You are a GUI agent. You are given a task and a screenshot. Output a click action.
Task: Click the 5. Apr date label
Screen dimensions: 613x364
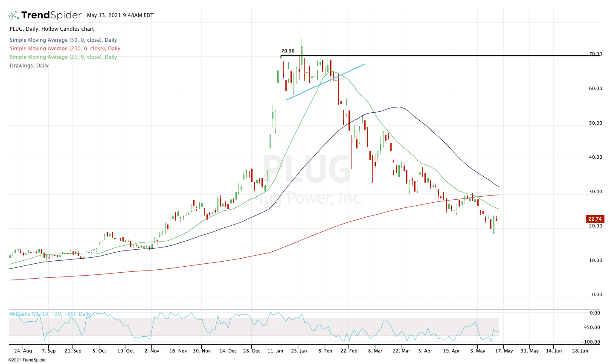[x=425, y=351]
